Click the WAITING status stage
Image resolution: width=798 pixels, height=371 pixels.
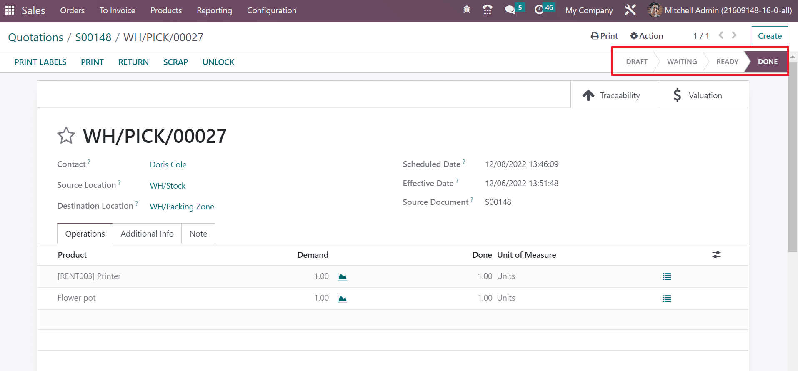682,62
